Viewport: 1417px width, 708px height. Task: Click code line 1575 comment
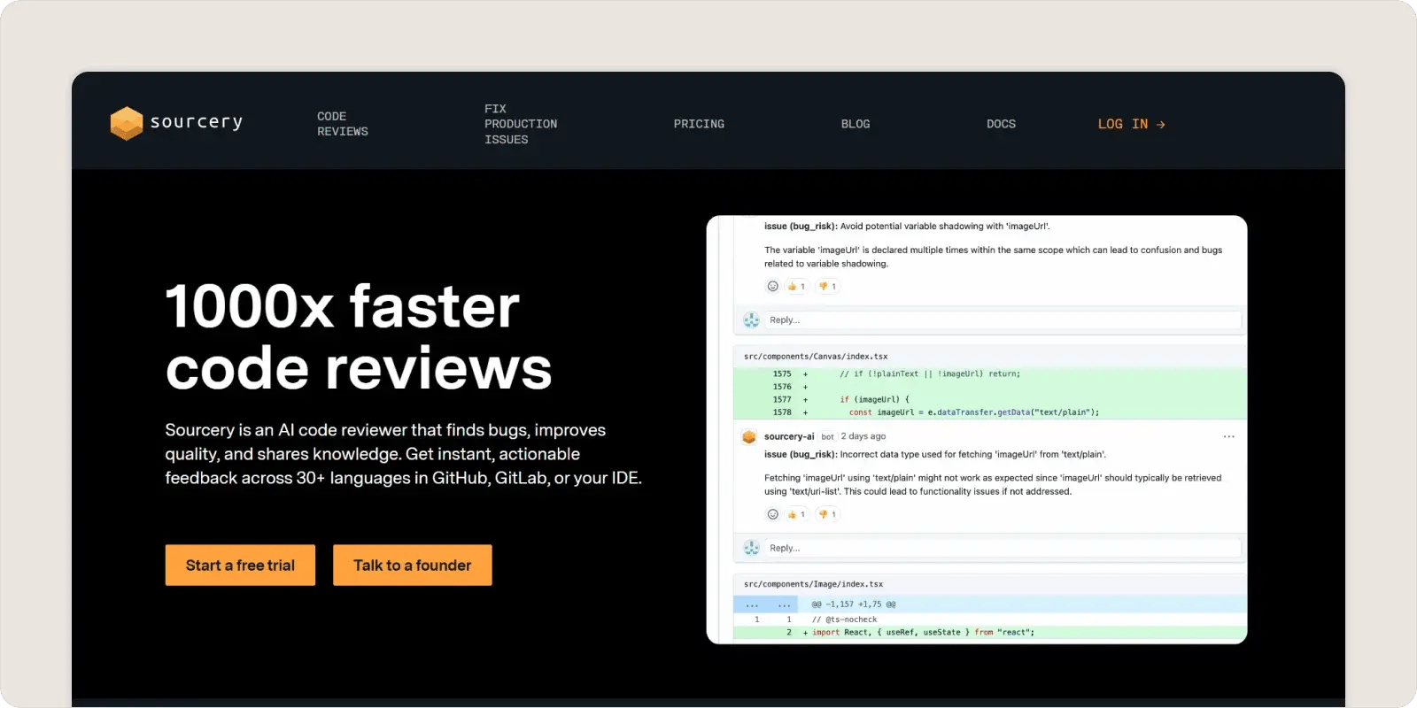click(x=990, y=374)
